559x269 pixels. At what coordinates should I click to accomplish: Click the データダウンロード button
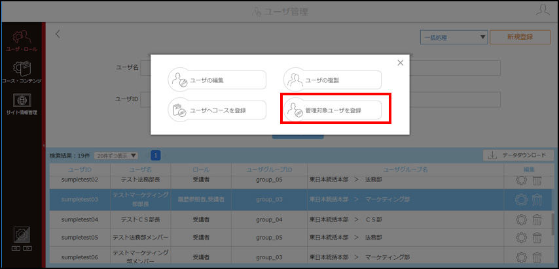pyautogui.click(x=518, y=155)
